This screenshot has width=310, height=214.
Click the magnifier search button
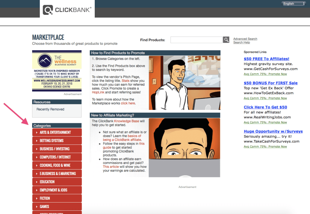coord(226,40)
